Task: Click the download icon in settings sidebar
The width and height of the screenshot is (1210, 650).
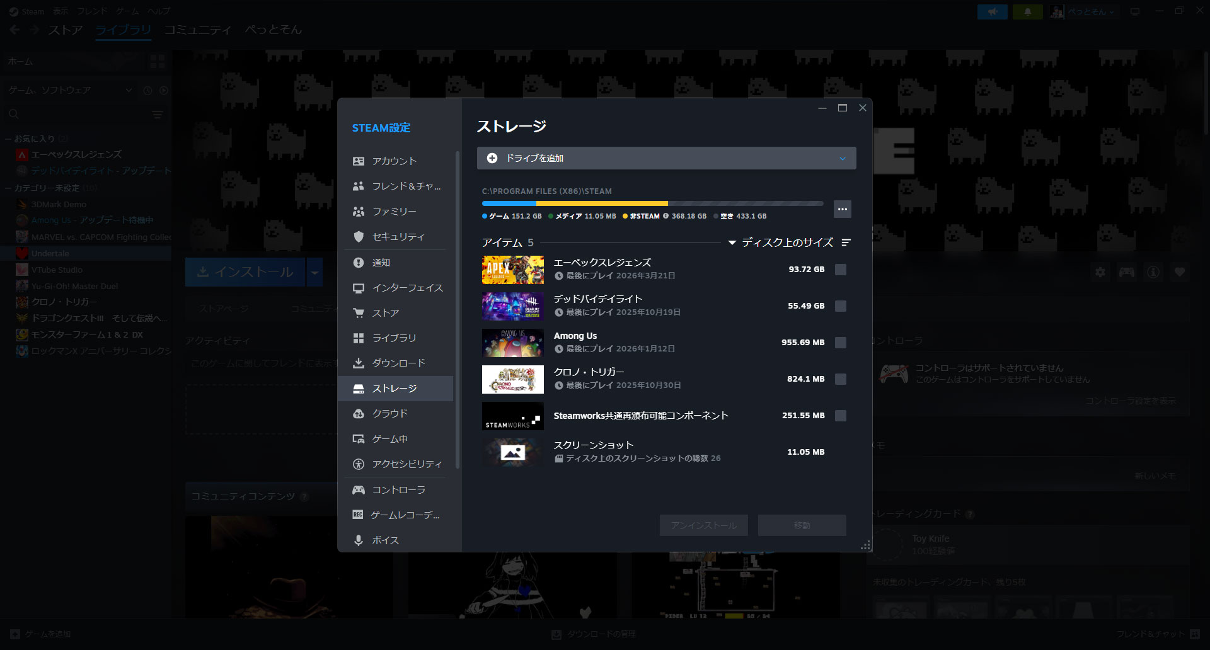Action: coord(359,363)
